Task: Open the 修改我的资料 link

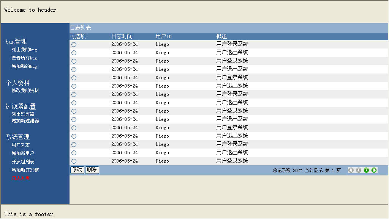Action: 25,91
